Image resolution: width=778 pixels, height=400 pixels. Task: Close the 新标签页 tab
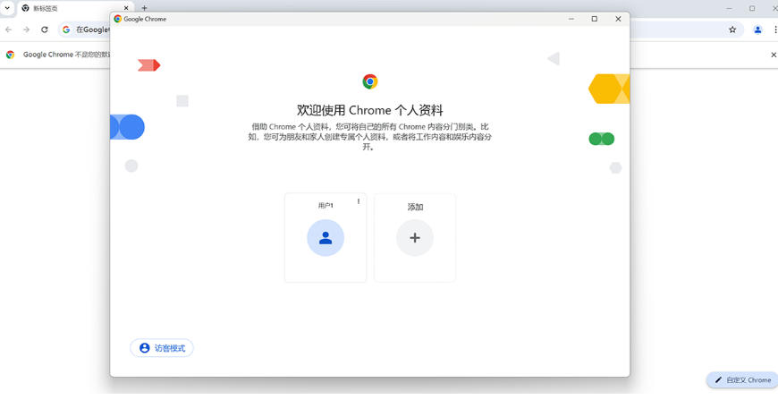[x=125, y=8]
